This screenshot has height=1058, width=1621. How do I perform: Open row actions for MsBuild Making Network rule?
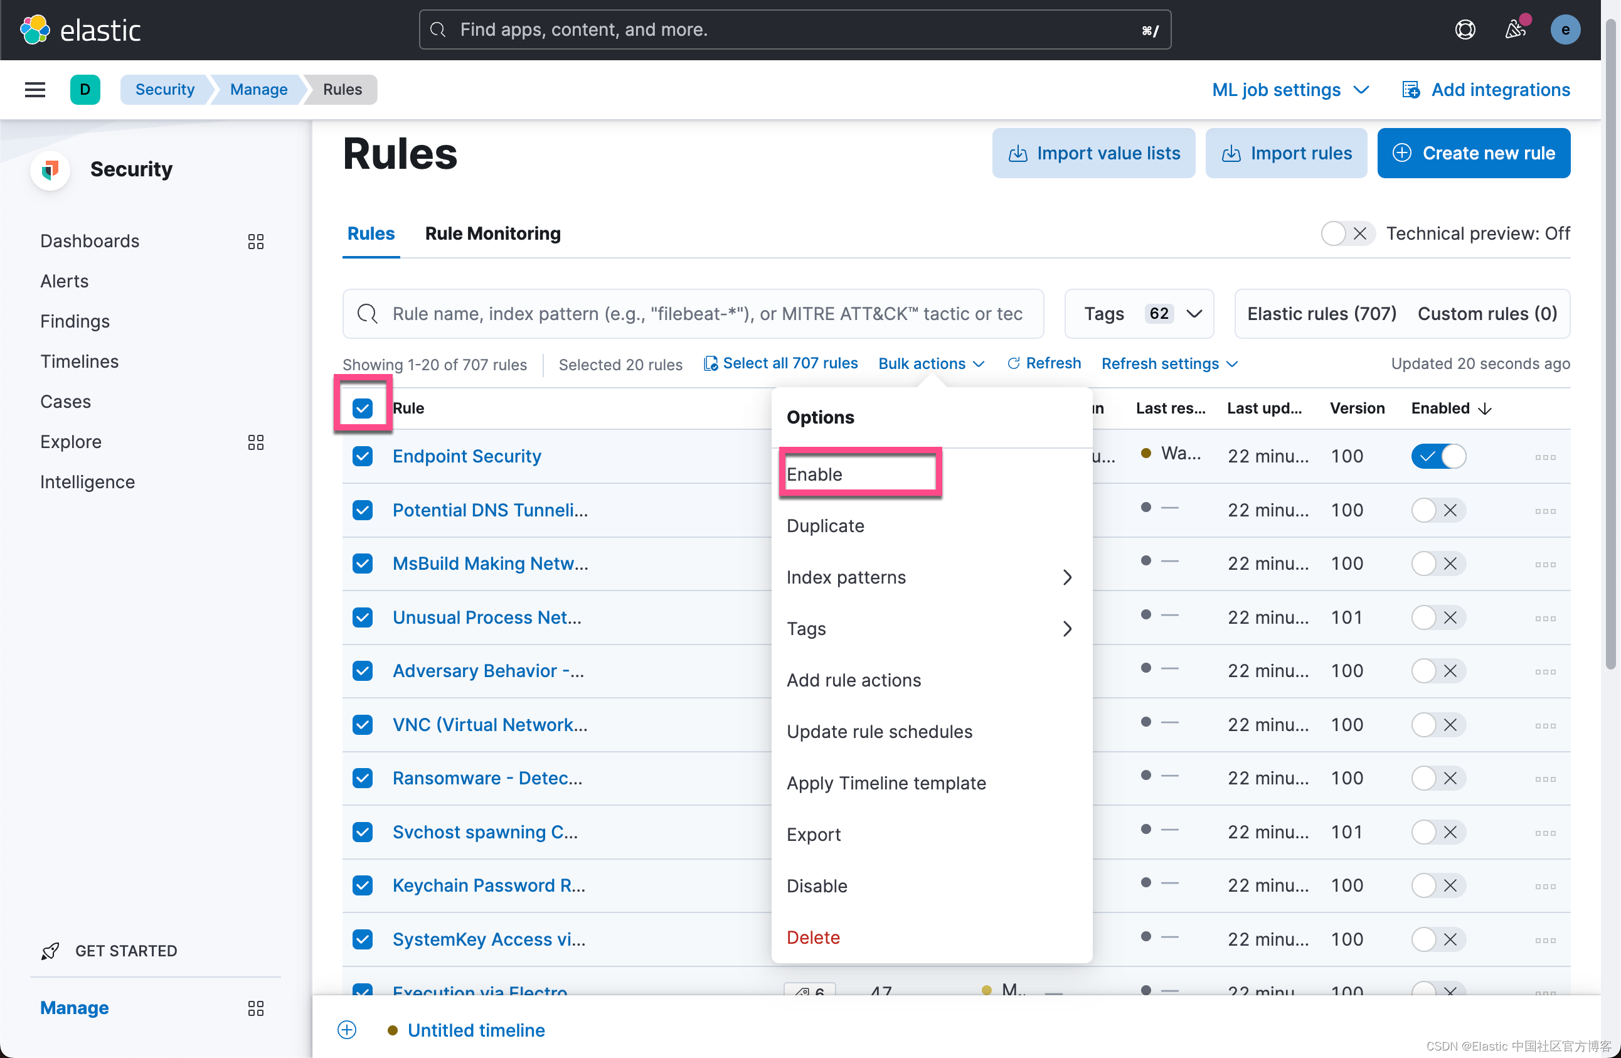tap(1544, 564)
